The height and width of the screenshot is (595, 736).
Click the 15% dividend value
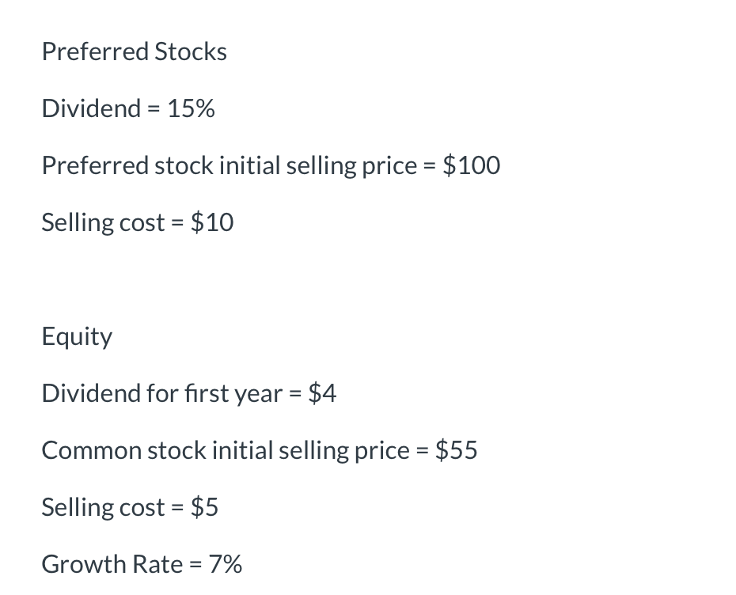191,109
